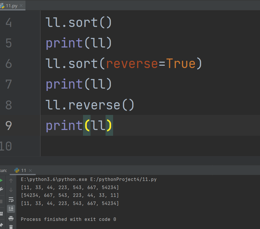Screen dimensions: 260x229
Task: Toggle scroll to end of console output
Action: (x=11, y=208)
